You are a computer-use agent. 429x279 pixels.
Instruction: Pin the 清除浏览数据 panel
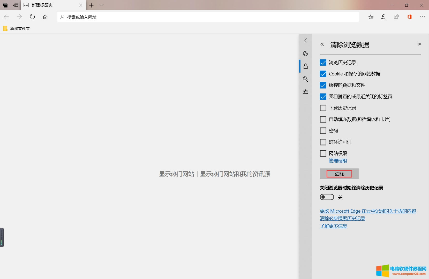point(418,44)
